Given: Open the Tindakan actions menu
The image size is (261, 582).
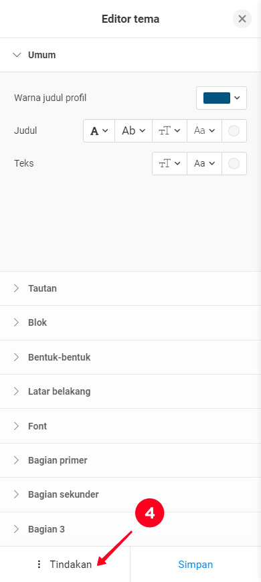Looking at the screenshot, I should pos(65,565).
